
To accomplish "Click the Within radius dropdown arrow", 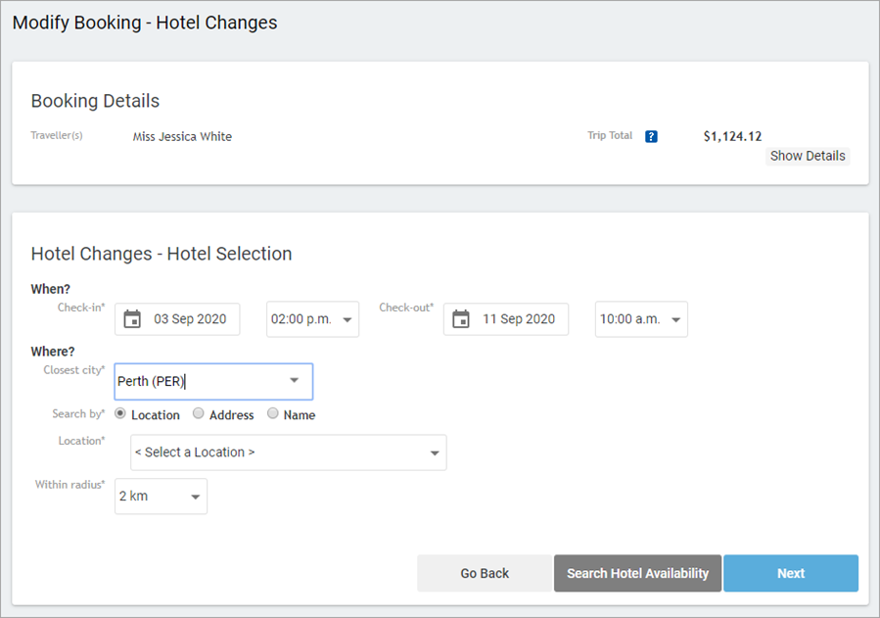I will [x=193, y=496].
